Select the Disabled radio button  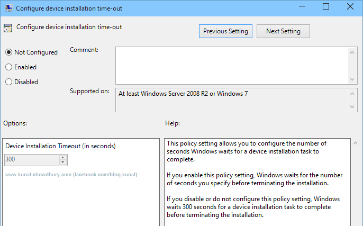pos(8,82)
